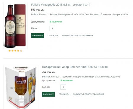Click the first rating star under Fuller's bottle
Viewport: 133px width, 109px height.
[x=9, y=51]
